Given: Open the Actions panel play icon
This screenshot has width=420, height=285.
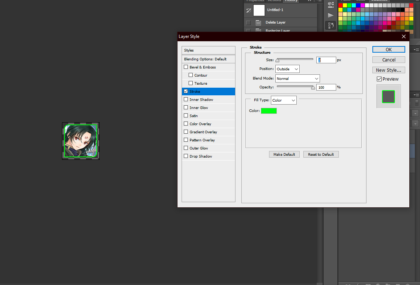Looking at the screenshot, I should click(x=331, y=15).
